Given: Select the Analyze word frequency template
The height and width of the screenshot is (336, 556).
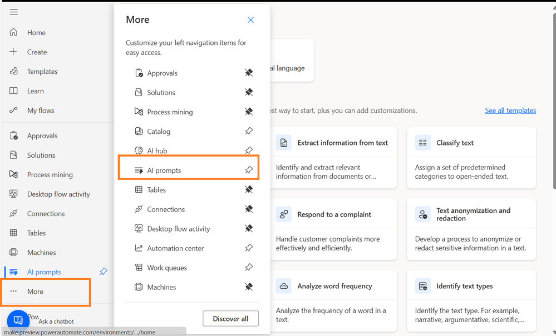Looking at the screenshot, I should [x=333, y=300].
